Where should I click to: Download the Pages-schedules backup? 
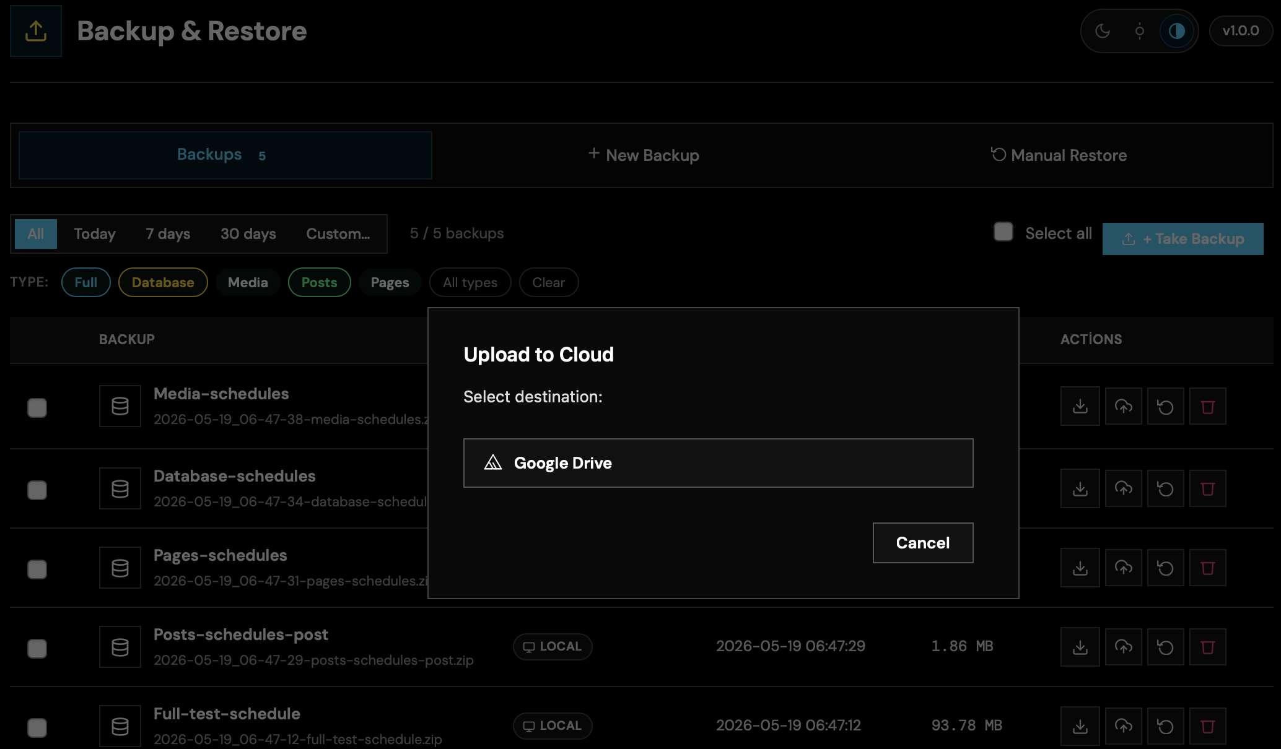pyautogui.click(x=1080, y=568)
